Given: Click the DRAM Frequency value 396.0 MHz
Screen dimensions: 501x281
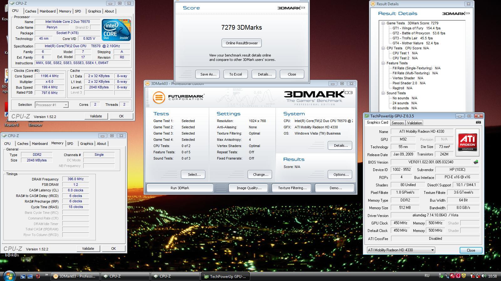Looking at the screenshot, I should (x=75, y=179).
